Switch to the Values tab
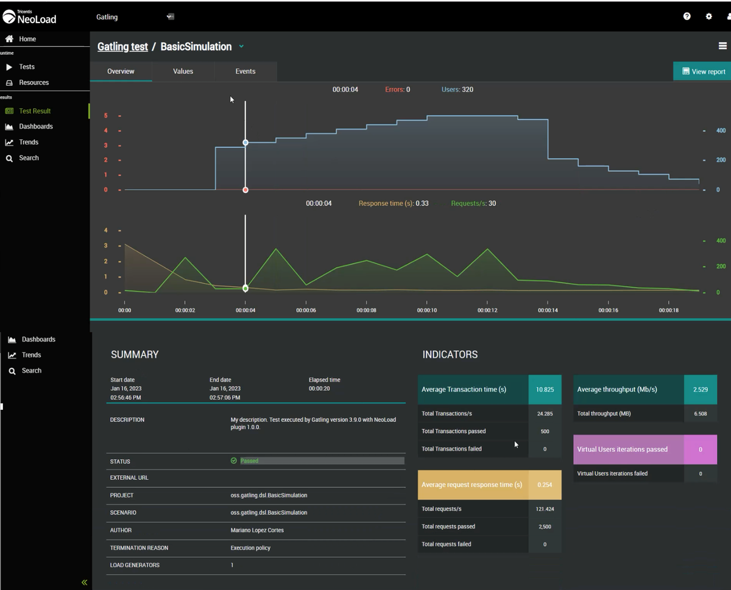 183,71
